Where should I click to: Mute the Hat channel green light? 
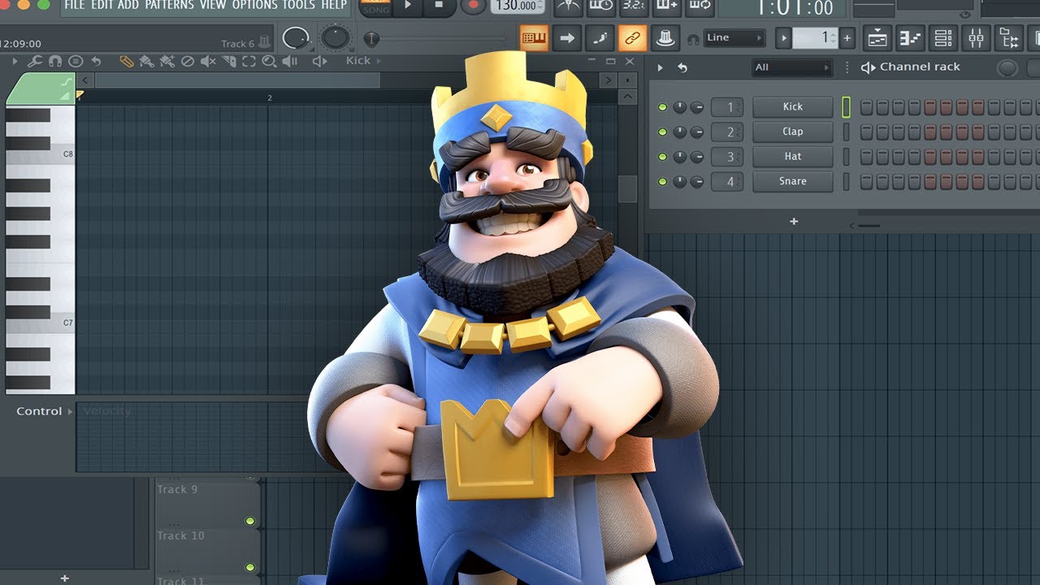coord(662,157)
